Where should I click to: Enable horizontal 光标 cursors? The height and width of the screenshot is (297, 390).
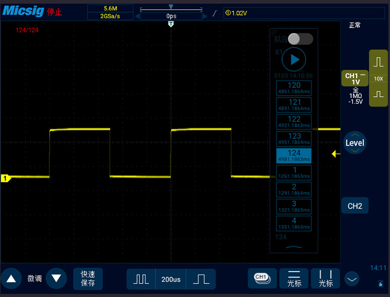(294, 278)
